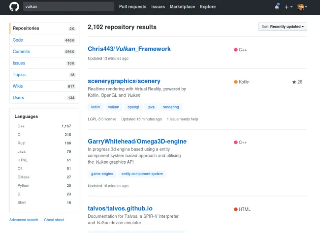Click the Updated 13 minutes ago text

(108, 58)
